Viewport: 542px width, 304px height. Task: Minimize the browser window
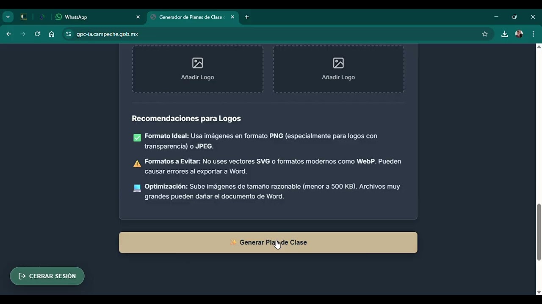496,17
